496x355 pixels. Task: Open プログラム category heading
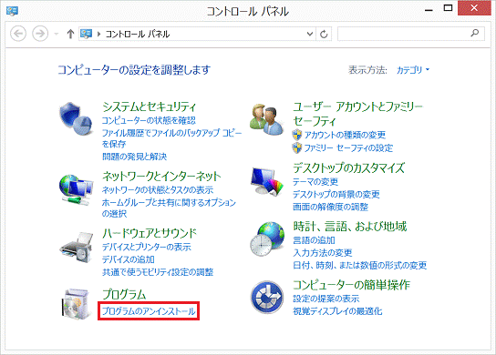pyautogui.click(x=124, y=294)
